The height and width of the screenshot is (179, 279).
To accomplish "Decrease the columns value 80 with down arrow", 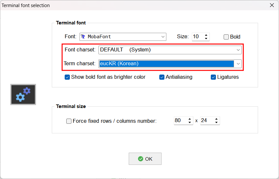I will [190, 122].
